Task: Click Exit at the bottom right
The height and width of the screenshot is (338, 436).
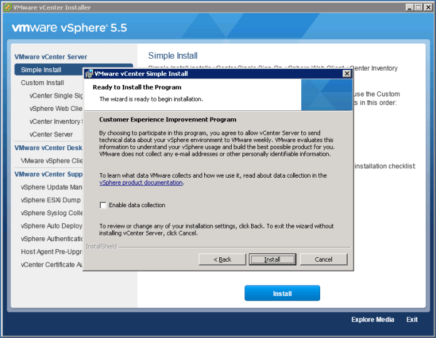Action: (x=412, y=320)
